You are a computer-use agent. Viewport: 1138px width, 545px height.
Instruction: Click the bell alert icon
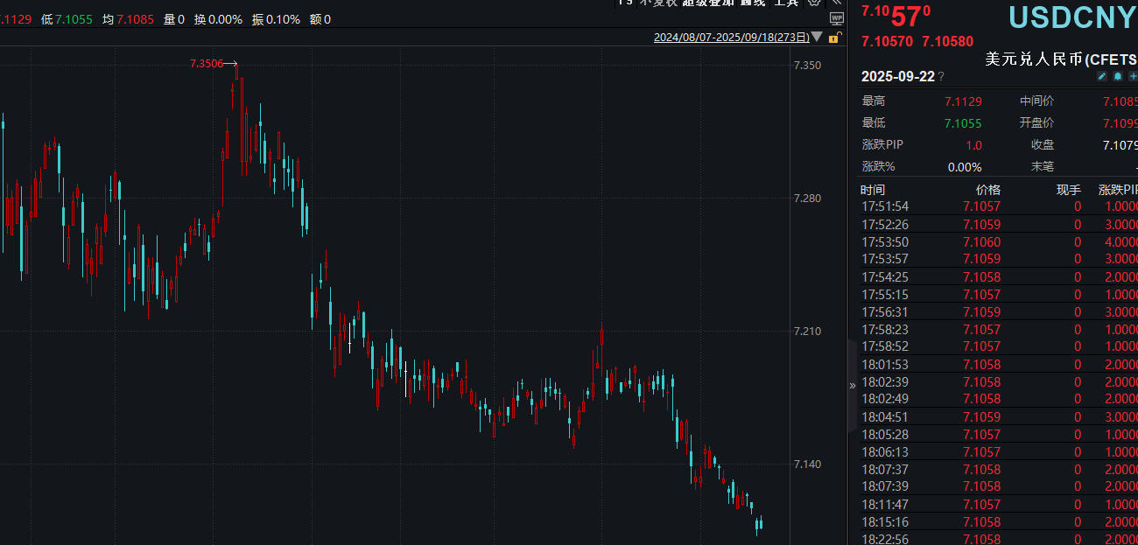(1117, 77)
